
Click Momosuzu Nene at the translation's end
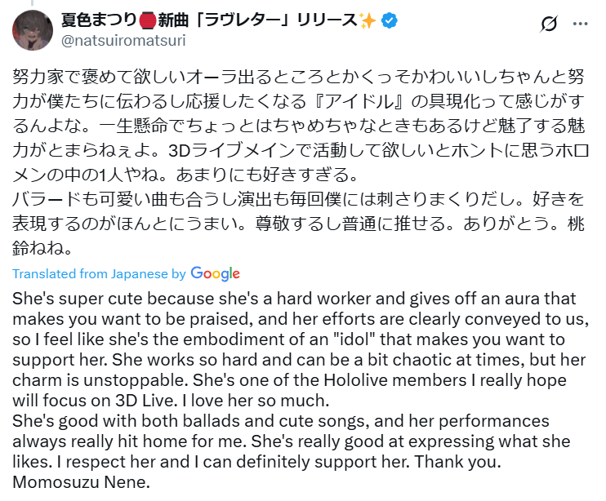point(81,482)
